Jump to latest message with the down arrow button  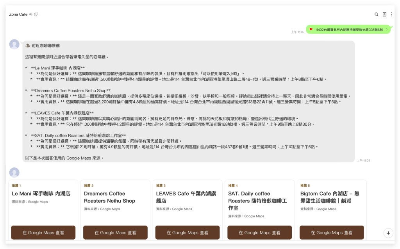pyautogui.click(x=388, y=233)
